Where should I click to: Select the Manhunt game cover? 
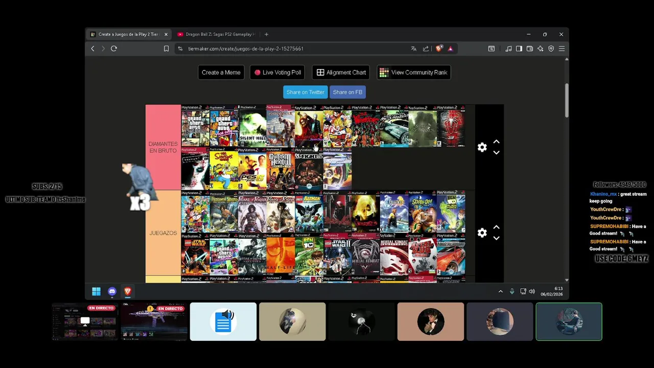click(x=195, y=169)
